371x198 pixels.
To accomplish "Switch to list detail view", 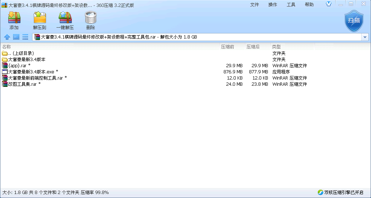I will click(25, 37).
